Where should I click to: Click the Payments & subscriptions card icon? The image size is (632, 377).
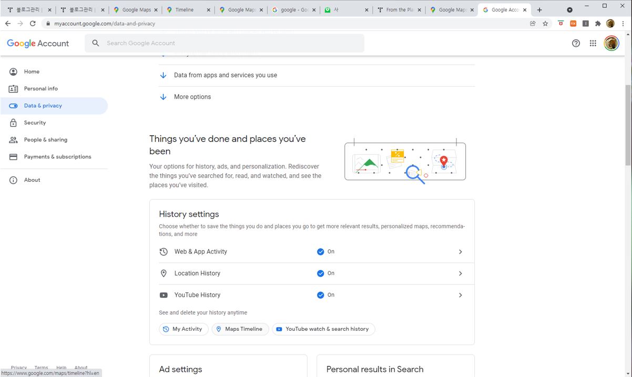[x=13, y=157]
